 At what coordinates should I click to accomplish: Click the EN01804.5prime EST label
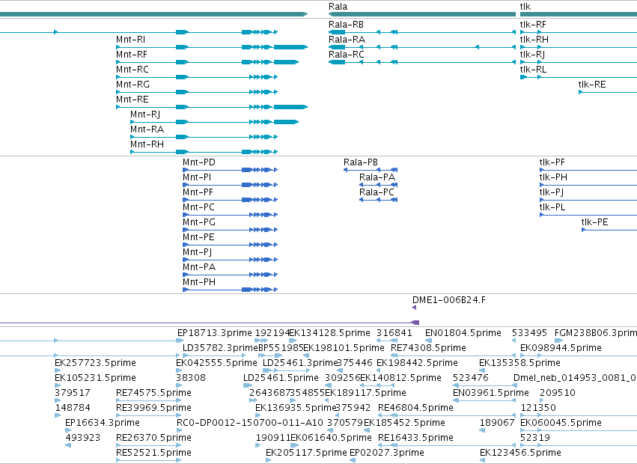(x=463, y=333)
